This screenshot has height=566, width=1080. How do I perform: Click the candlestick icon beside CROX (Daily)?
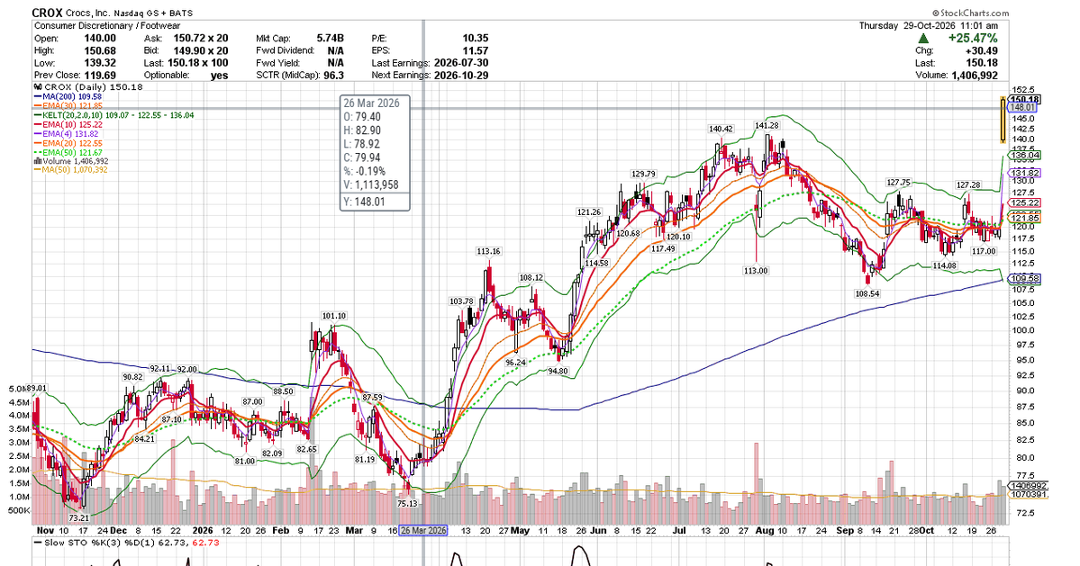pyautogui.click(x=38, y=87)
